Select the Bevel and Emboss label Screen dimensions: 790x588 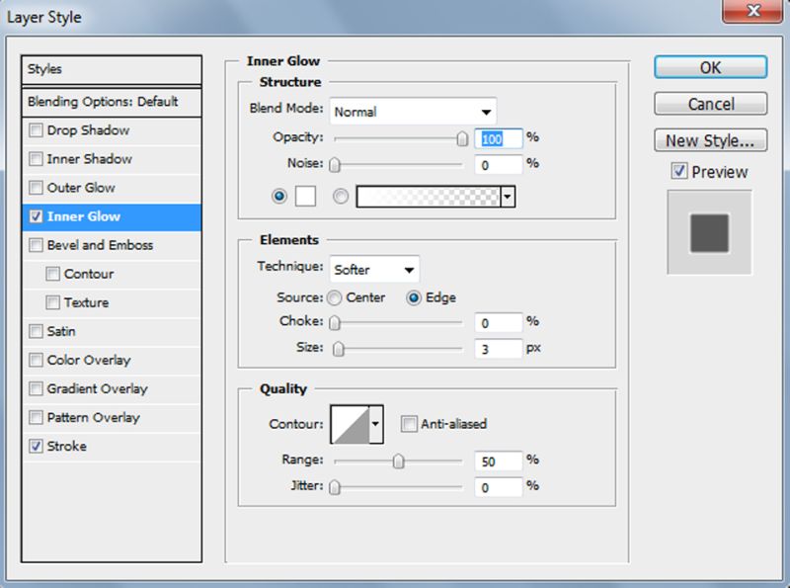point(100,245)
